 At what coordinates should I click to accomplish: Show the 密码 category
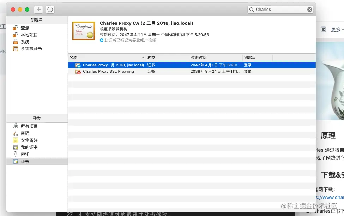point(25,133)
